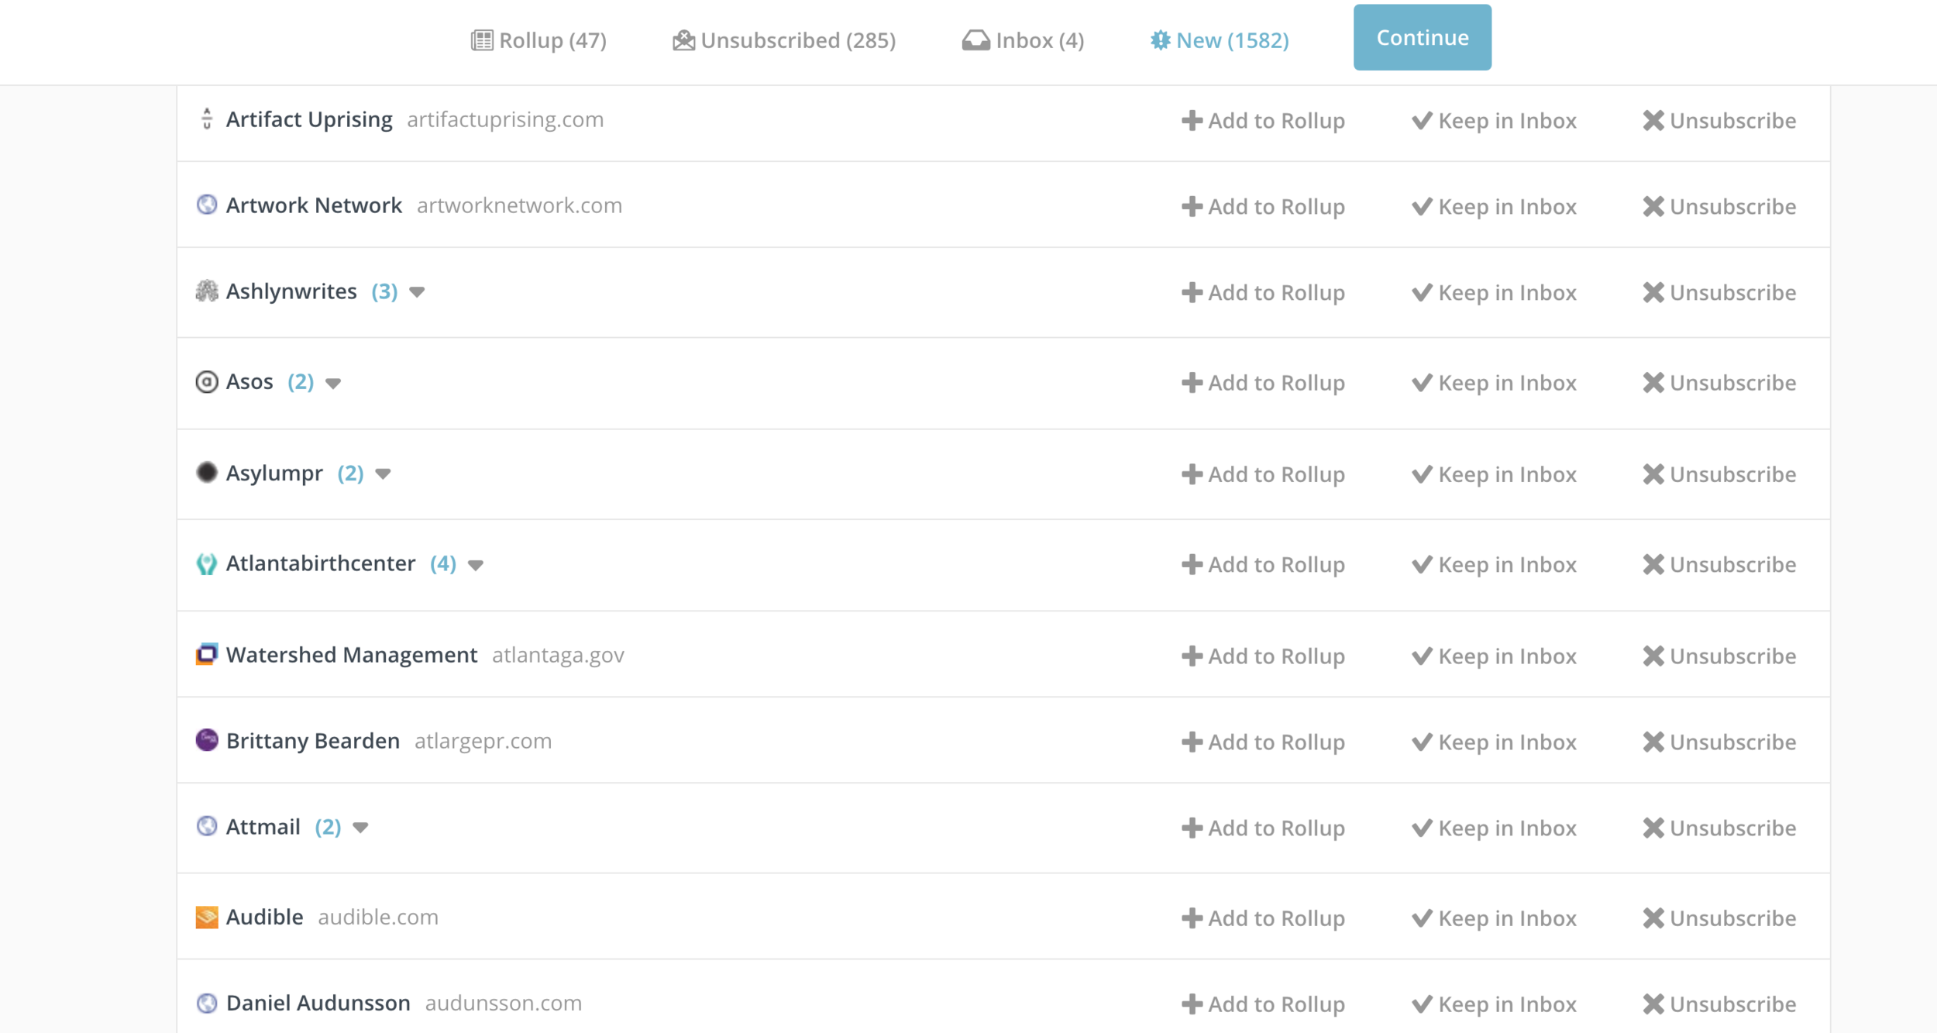Click the atlargepr.com domain text
Image resolution: width=1937 pixels, height=1033 pixels.
[483, 742]
